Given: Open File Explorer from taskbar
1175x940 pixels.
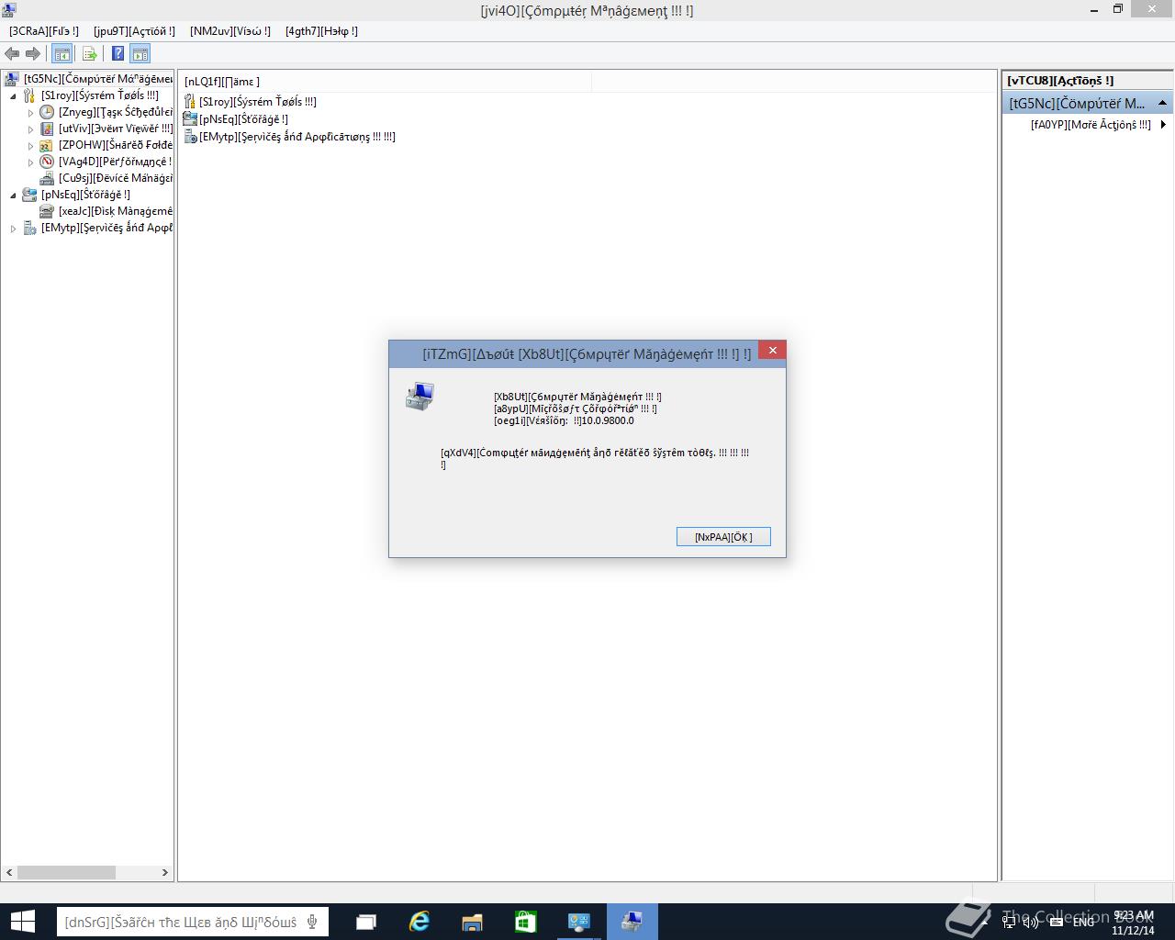Looking at the screenshot, I should click(472, 922).
